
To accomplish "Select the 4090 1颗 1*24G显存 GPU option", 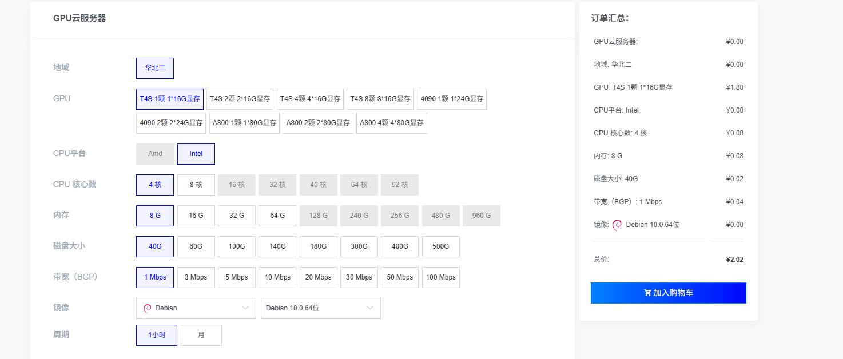I will pyautogui.click(x=452, y=99).
